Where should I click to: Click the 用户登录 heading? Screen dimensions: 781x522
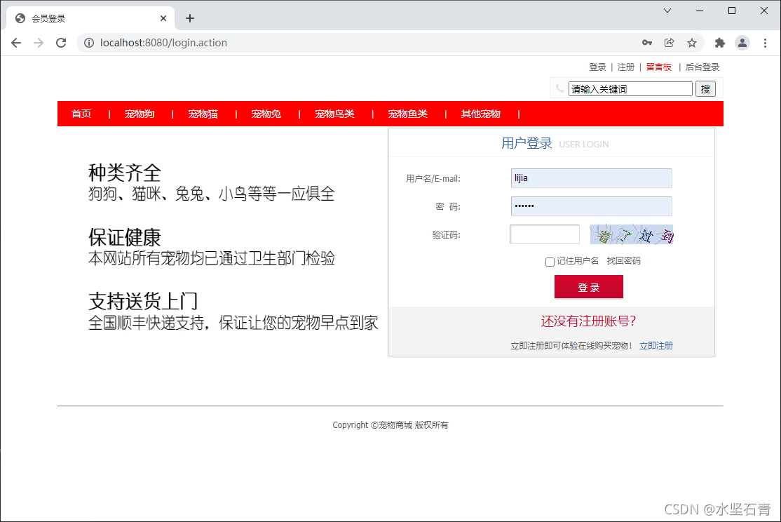527,144
